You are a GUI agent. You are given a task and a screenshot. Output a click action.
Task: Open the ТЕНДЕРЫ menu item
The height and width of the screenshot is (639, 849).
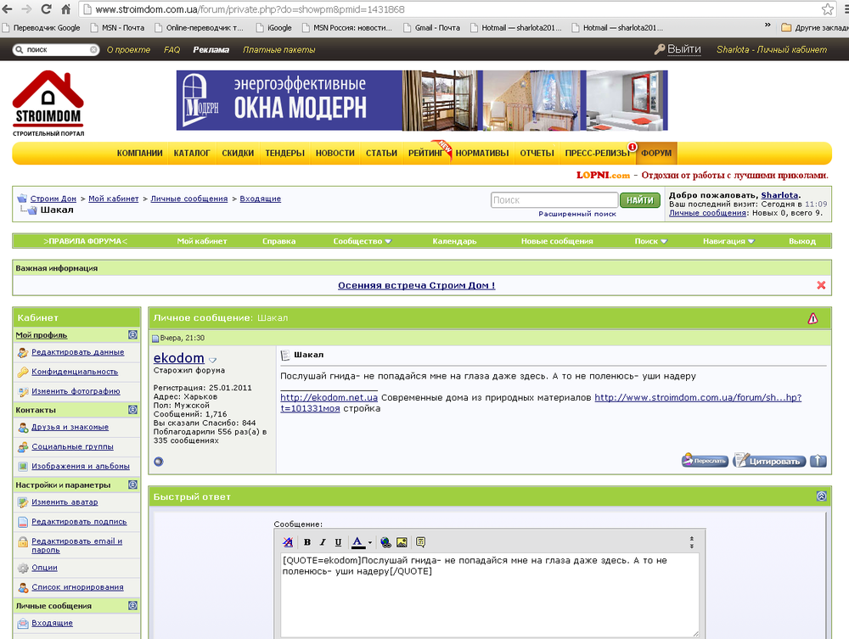point(284,153)
